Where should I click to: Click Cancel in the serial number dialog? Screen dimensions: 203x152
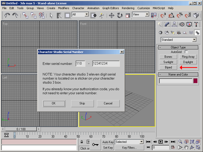click(x=108, y=103)
